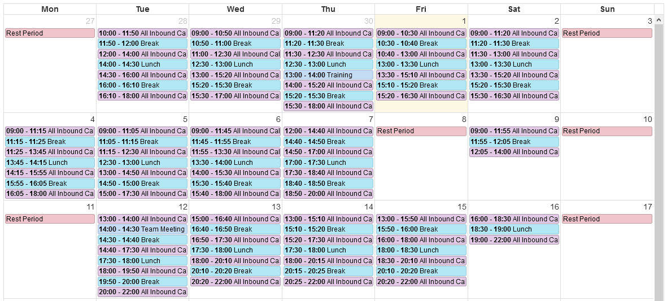Select 15:00 - 16:40 All Inbound event Wednesday 13
667x301 pixels.
pos(236,219)
